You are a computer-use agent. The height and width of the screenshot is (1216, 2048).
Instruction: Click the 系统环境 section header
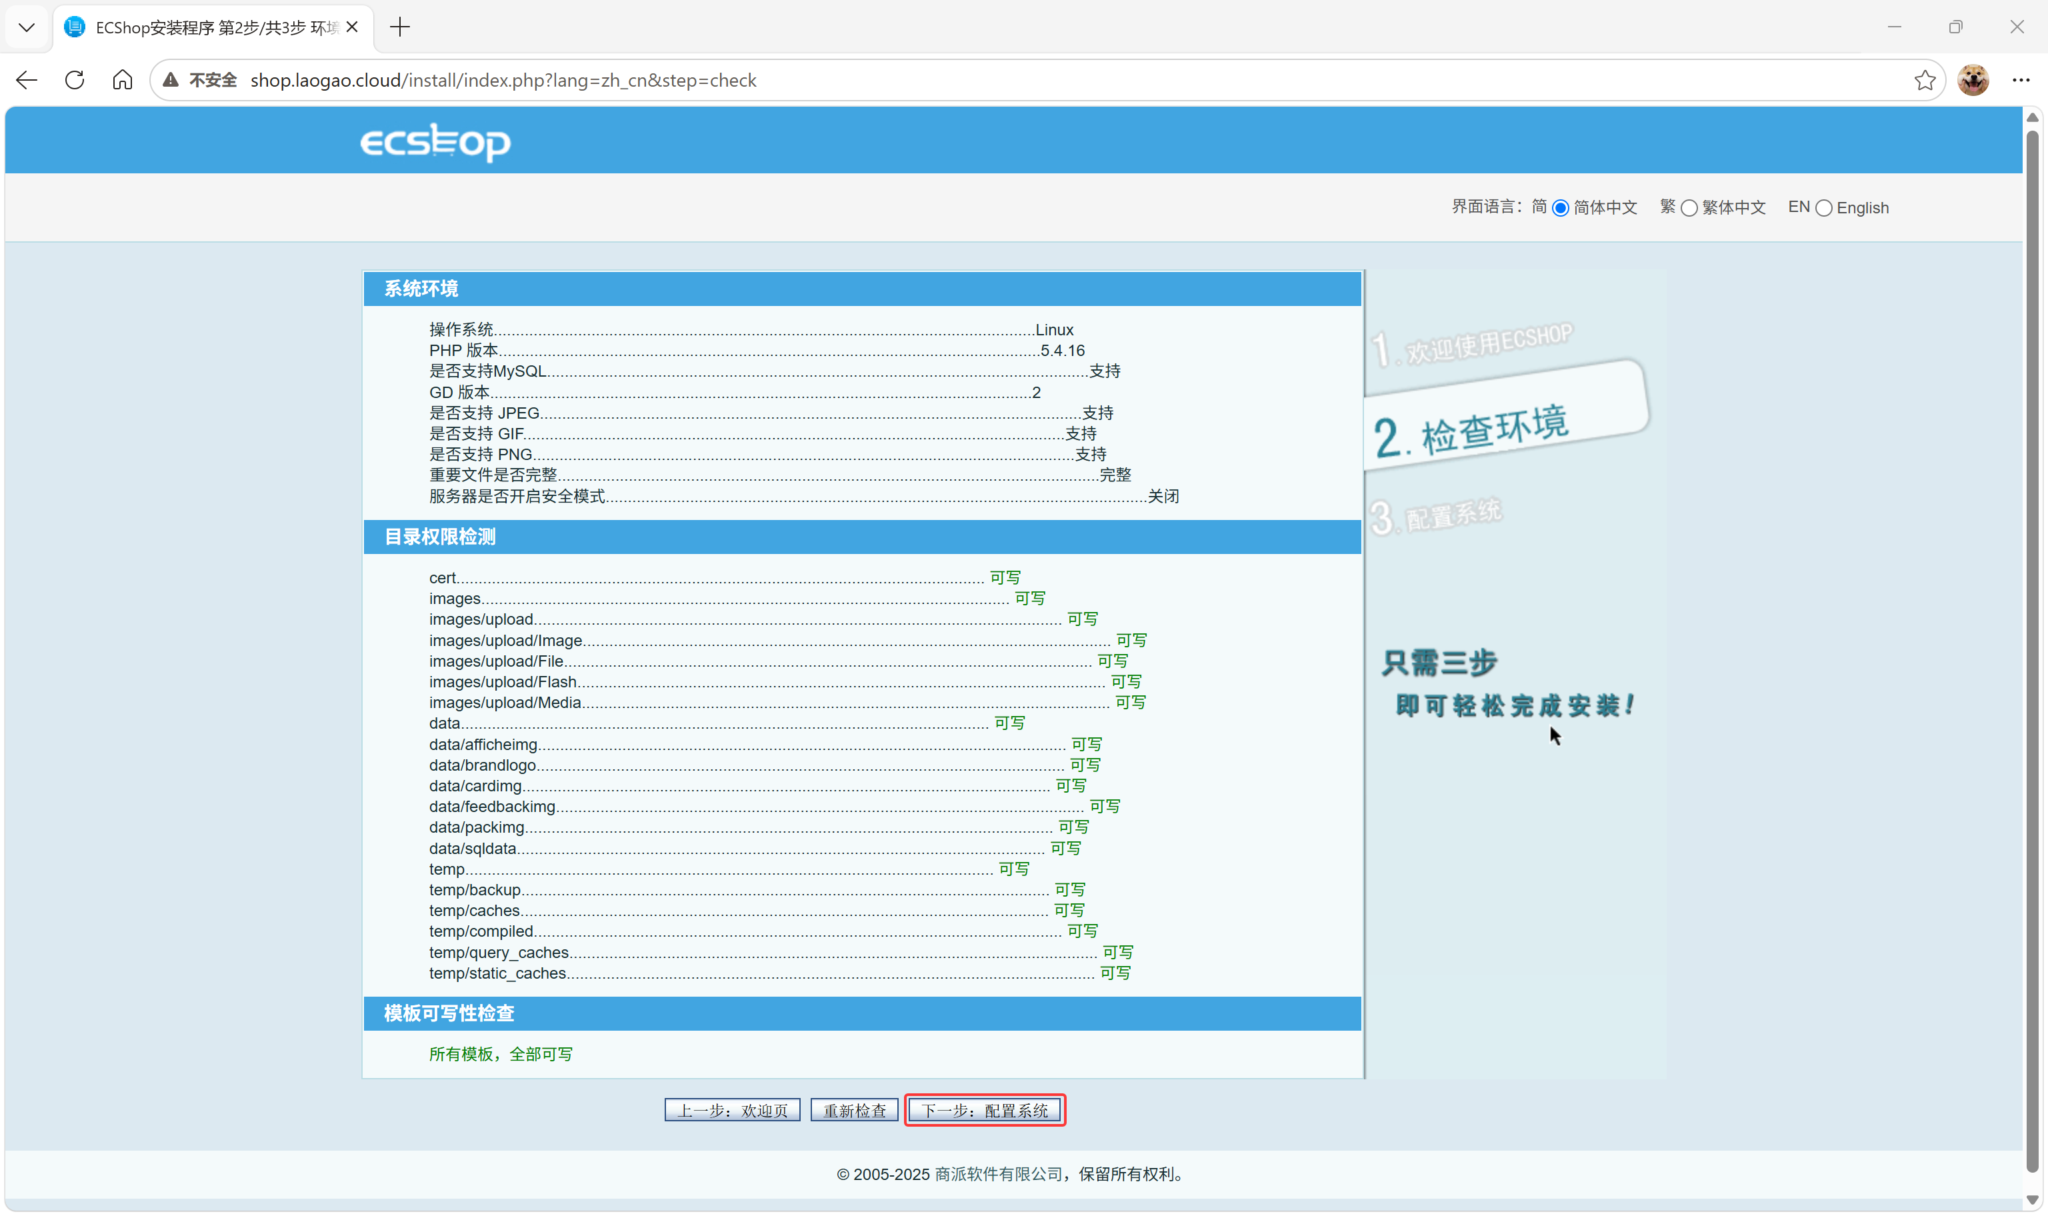(863, 289)
